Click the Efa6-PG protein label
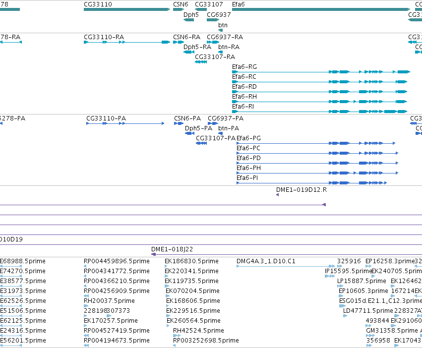This screenshot has height=348, width=422. [x=248, y=138]
